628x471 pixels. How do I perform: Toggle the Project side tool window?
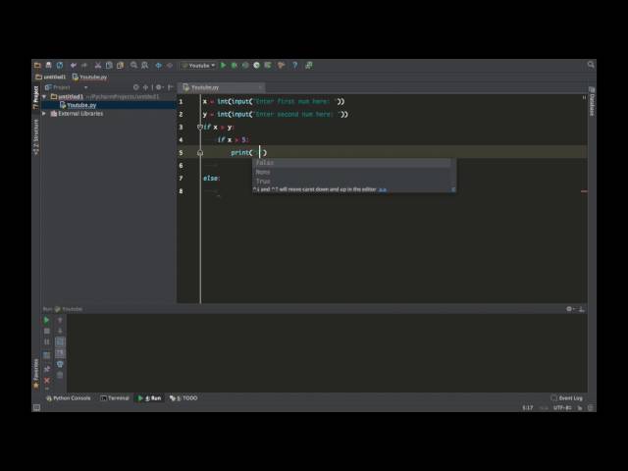point(35,97)
